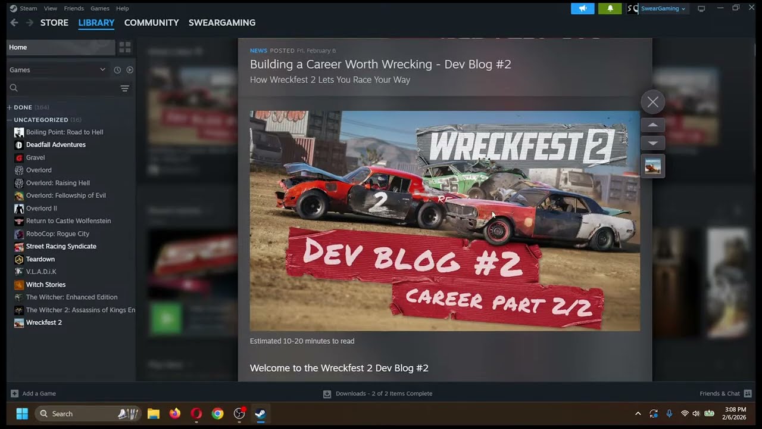This screenshot has height=429, width=762.
Task: Open the Help menu
Action: [x=123, y=8]
